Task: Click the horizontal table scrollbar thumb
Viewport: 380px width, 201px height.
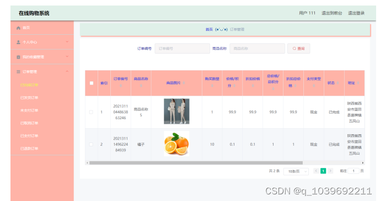Action: click(x=196, y=163)
